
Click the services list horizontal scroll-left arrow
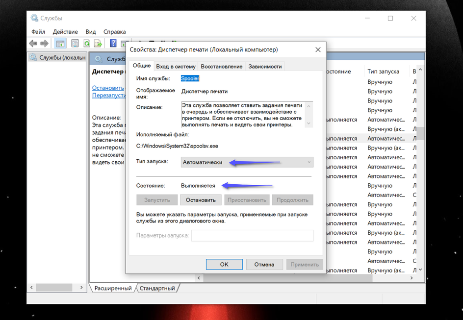coord(199,278)
